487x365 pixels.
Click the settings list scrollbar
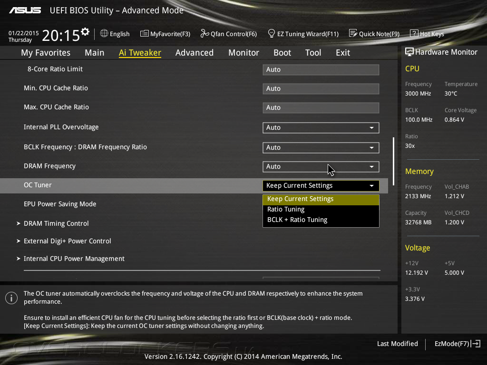coord(393,162)
